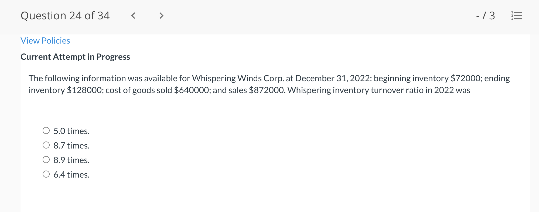The width and height of the screenshot is (539, 212).
Task: Select the answer option 8.7 times
Action: pyautogui.click(x=46, y=145)
